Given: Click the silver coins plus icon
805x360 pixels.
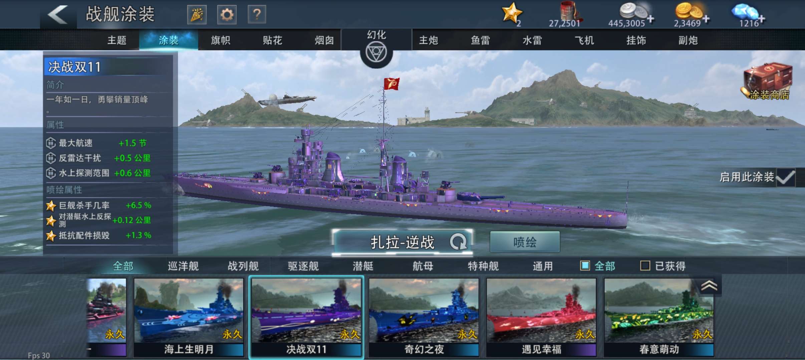Looking at the screenshot, I should 650,18.
